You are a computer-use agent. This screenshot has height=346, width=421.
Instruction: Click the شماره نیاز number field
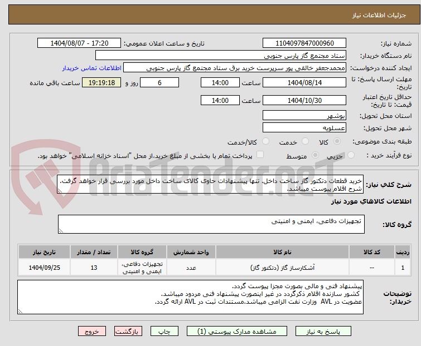(304, 43)
